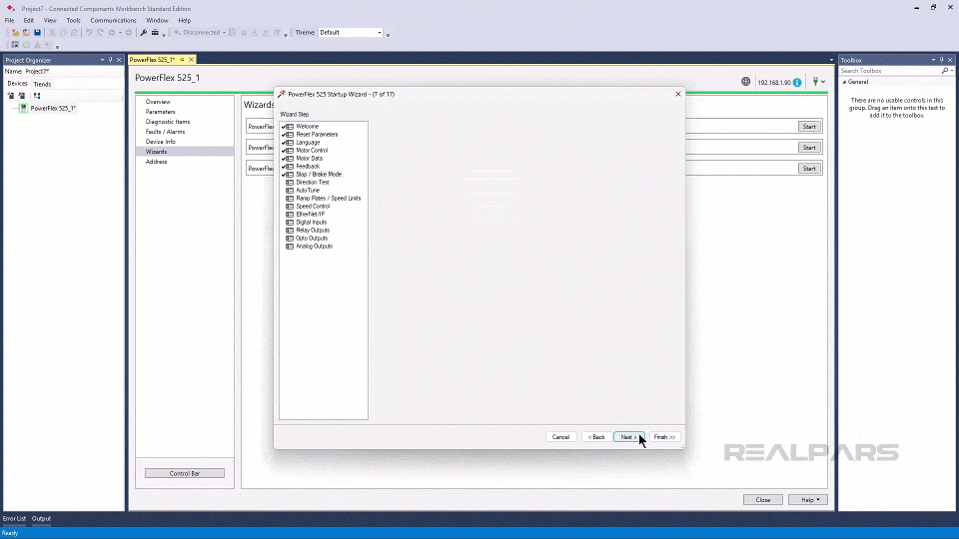Image resolution: width=959 pixels, height=539 pixels.
Task: Open Diagnostic Items in side list
Action: 168,122
